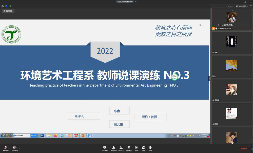Toggle fullscreen mode icon at top-right
The image size is (253, 153).
251,6
